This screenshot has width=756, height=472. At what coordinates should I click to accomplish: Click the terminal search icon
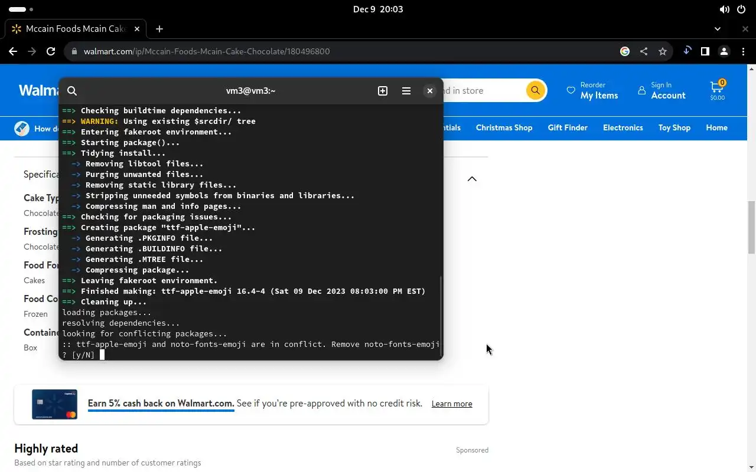(x=72, y=91)
